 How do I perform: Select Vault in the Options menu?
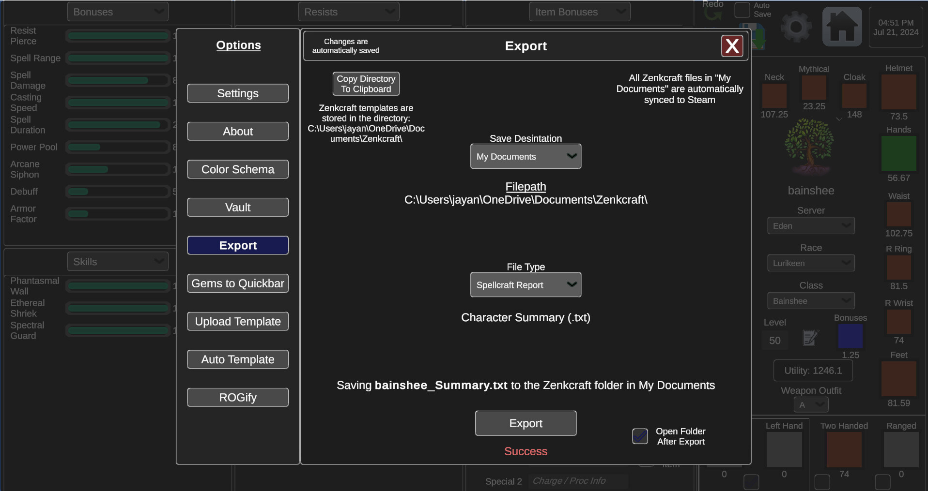(237, 207)
